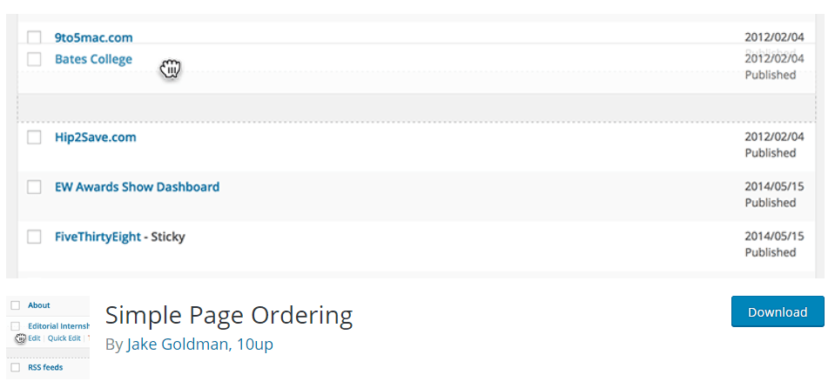Download the Simple Page Ordering plugin
This screenshot has width=835, height=388.
click(x=778, y=312)
